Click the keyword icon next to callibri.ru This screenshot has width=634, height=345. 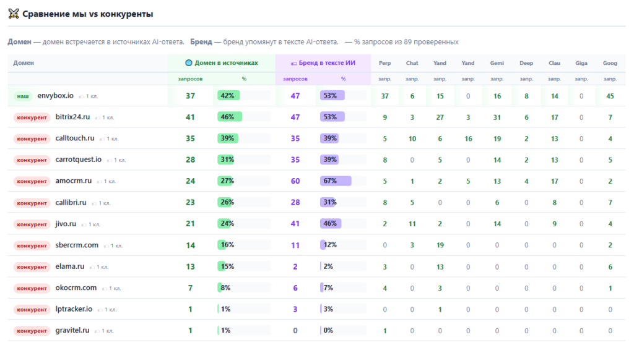tap(94, 203)
